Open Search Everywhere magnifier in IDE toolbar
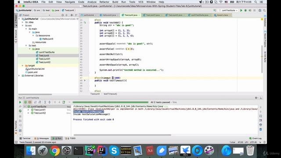Image resolution: width=281 pixels, height=158 pixels. (x=264, y=11)
